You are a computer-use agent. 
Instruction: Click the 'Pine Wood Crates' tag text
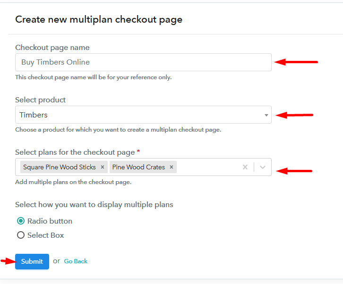click(138, 167)
